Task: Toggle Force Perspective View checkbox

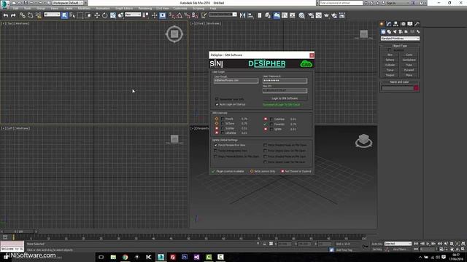Action: point(215,145)
